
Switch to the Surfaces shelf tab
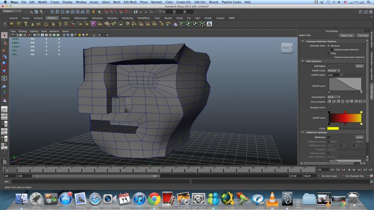pyautogui.click(x=39, y=18)
